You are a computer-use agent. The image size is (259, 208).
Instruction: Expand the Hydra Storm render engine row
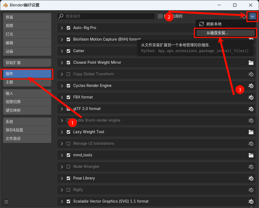pyautogui.click(x=62, y=120)
